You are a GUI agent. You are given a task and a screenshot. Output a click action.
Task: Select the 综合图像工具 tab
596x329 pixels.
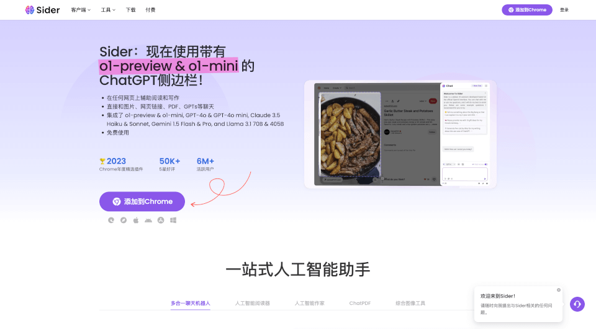410,303
